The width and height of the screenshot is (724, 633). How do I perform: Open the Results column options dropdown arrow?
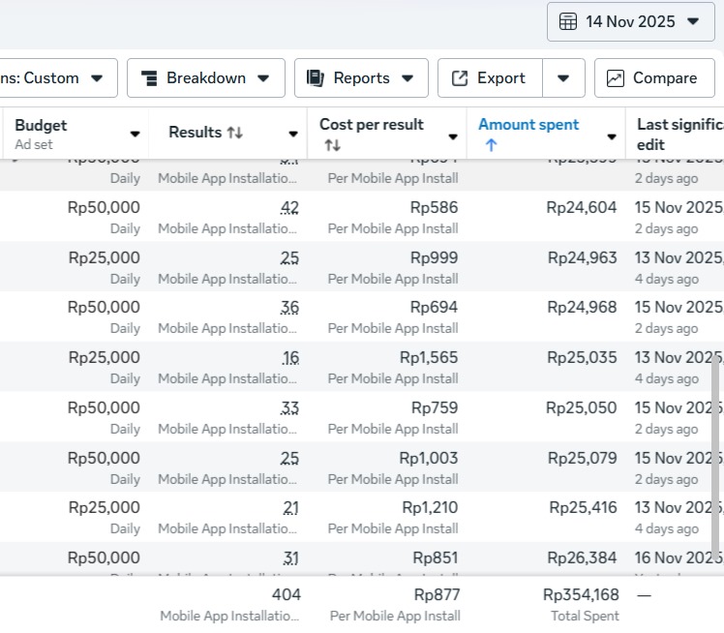[293, 135]
